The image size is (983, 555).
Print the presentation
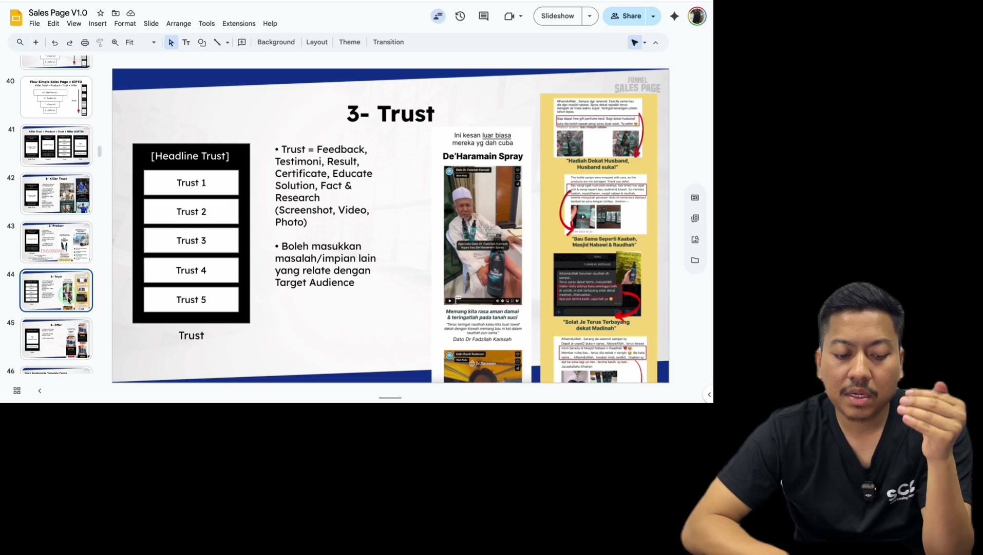coord(85,43)
